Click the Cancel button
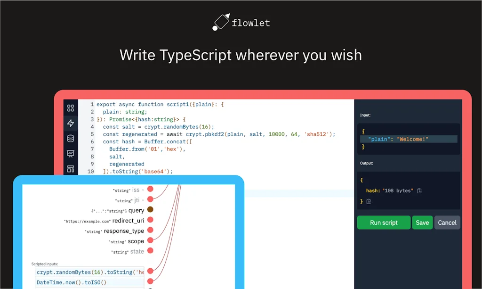 (447, 222)
